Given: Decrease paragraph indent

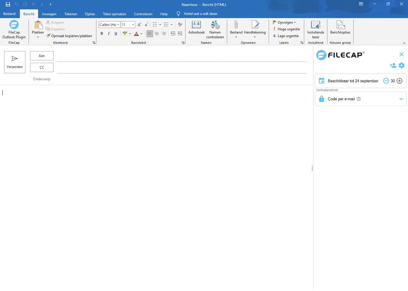Looking at the screenshot, I should (x=173, y=33).
